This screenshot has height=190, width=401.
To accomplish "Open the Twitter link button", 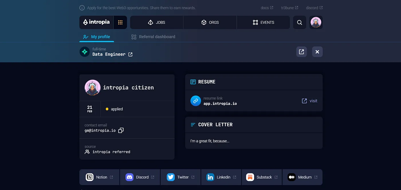I will [x=181, y=177].
